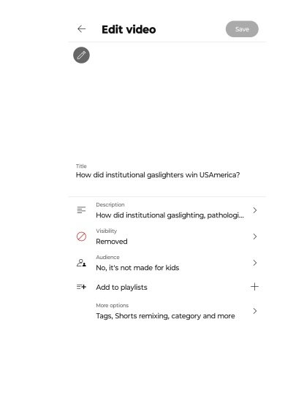The height and width of the screenshot is (408, 304).
Task: Click the audience person icon
Action: (81, 263)
